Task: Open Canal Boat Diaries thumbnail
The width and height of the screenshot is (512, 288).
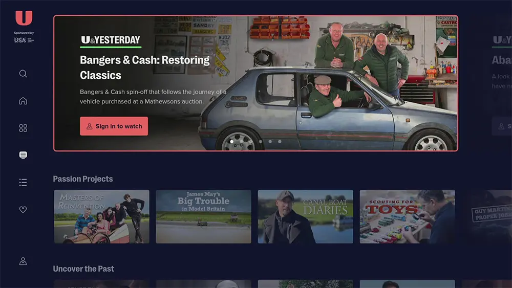Action: (x=305, y=216)
